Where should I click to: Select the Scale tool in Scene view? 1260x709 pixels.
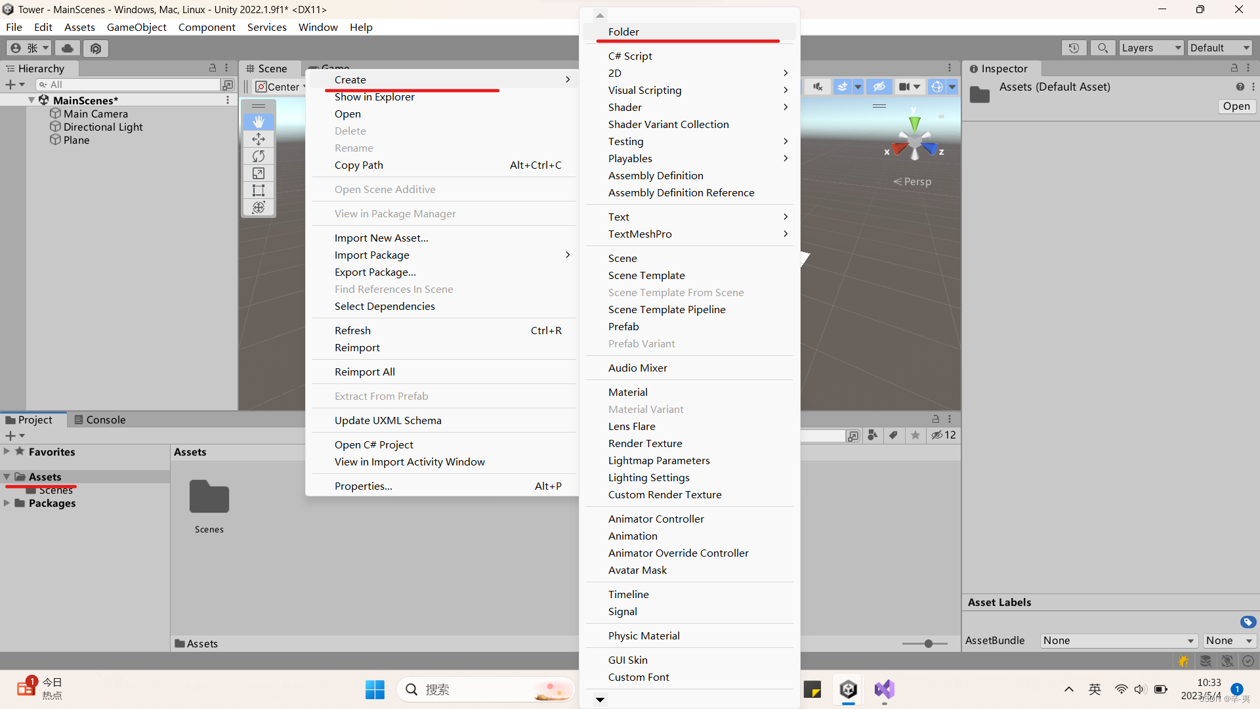coord(259,173)
